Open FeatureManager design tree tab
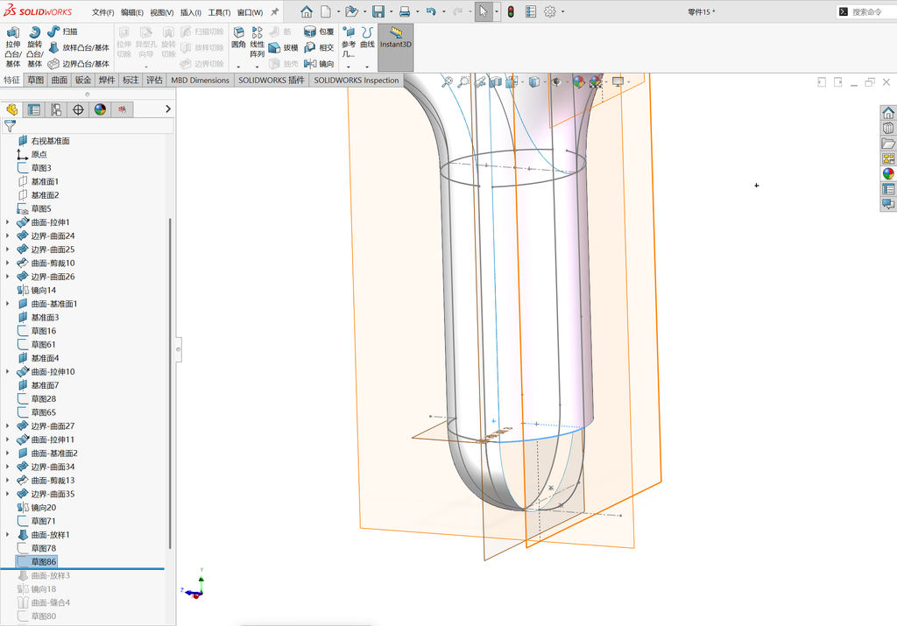 pos(12,109)
